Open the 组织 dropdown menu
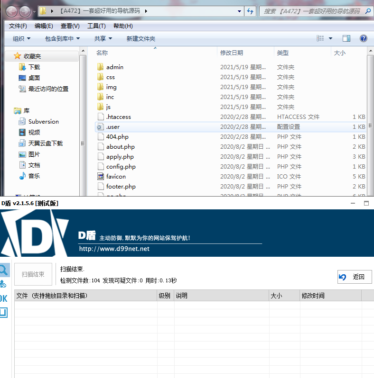Image resolution: width=374 pixels, height=378 pixels. 21,38
